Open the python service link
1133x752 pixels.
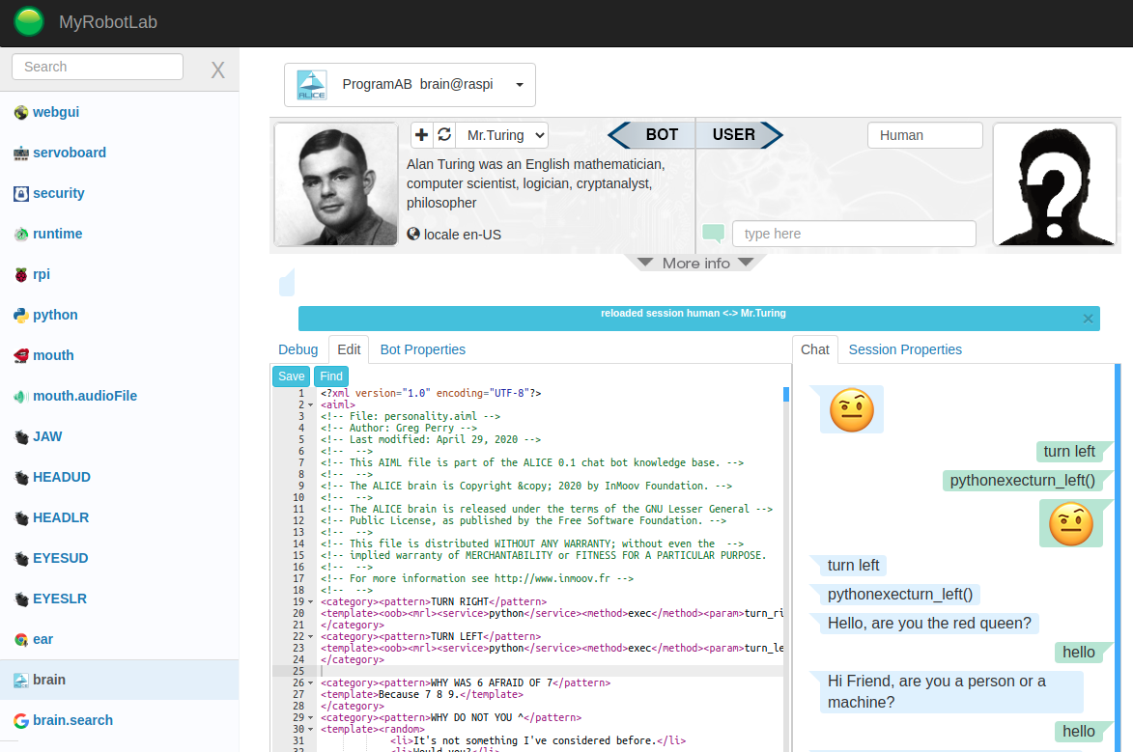[x=55, y=315]
